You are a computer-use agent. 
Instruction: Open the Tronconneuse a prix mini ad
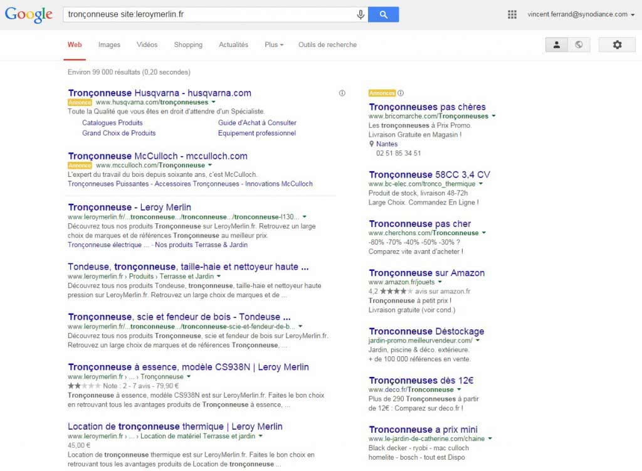pos(423,429)
